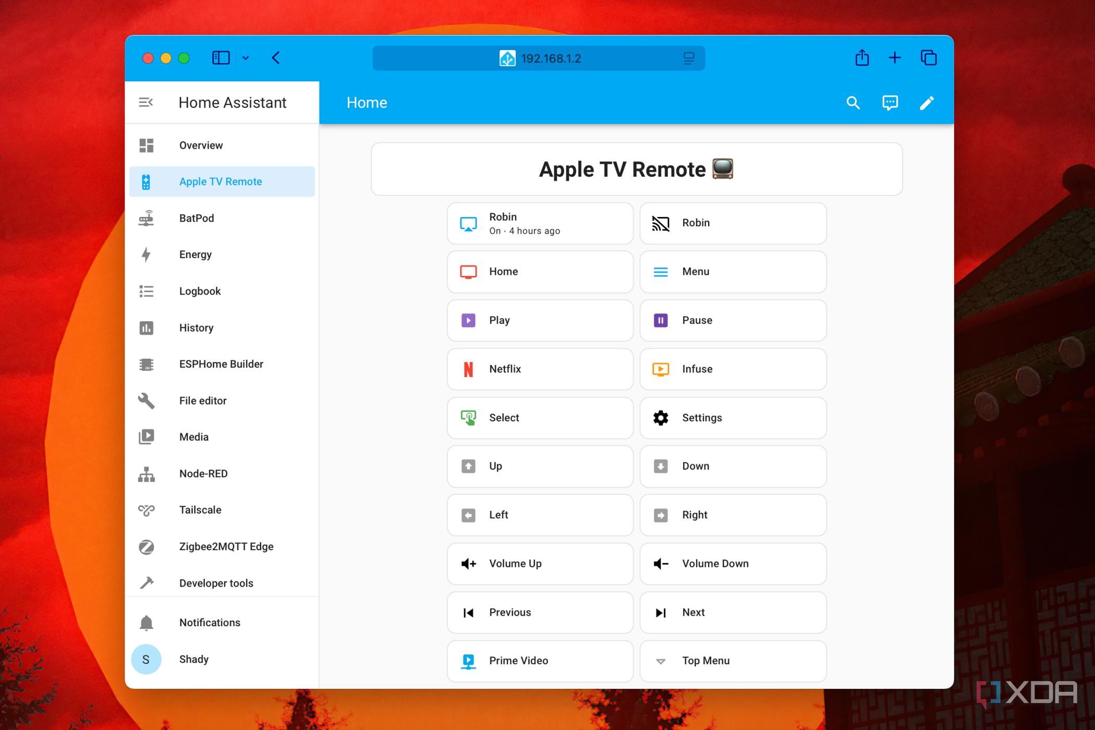
Task: Open Developer tools
Action: click(222, 583)
